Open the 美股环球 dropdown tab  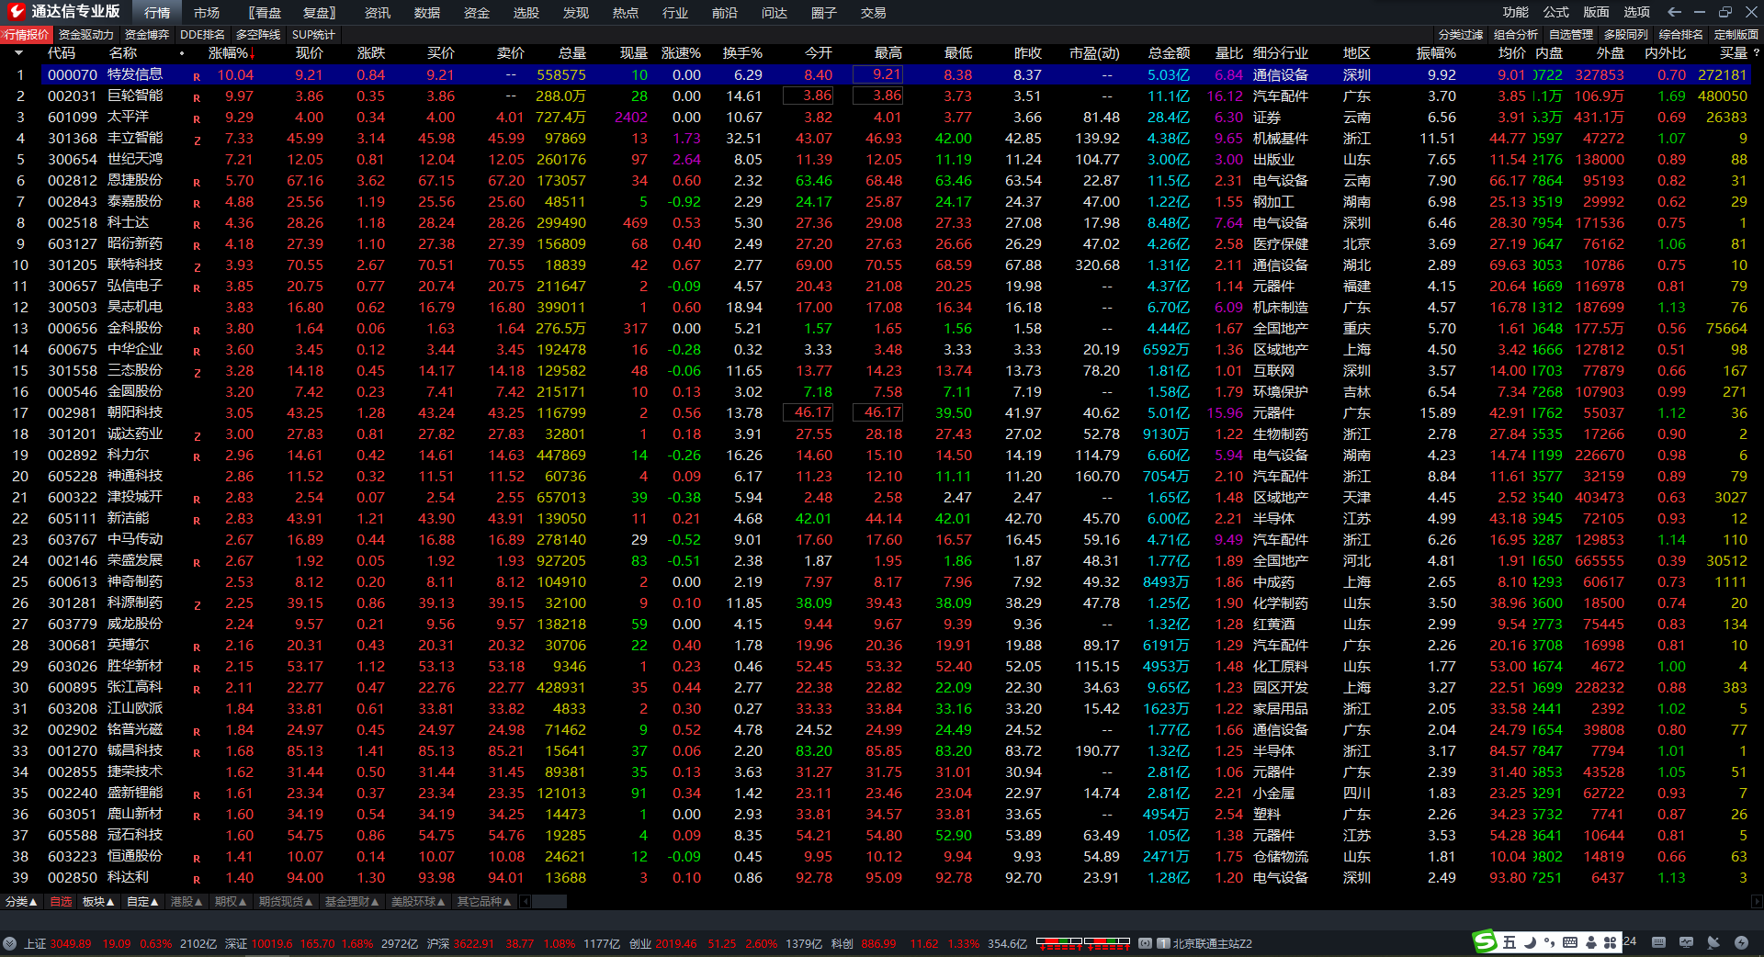(418, 902)
